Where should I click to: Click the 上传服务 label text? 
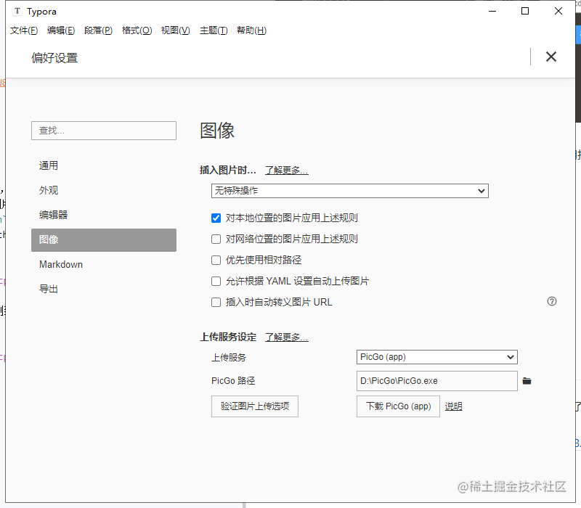coord(229,358)
